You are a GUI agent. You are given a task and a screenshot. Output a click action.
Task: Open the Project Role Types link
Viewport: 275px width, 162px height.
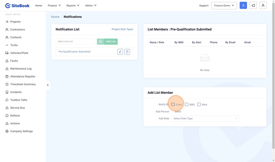point(122,29)
